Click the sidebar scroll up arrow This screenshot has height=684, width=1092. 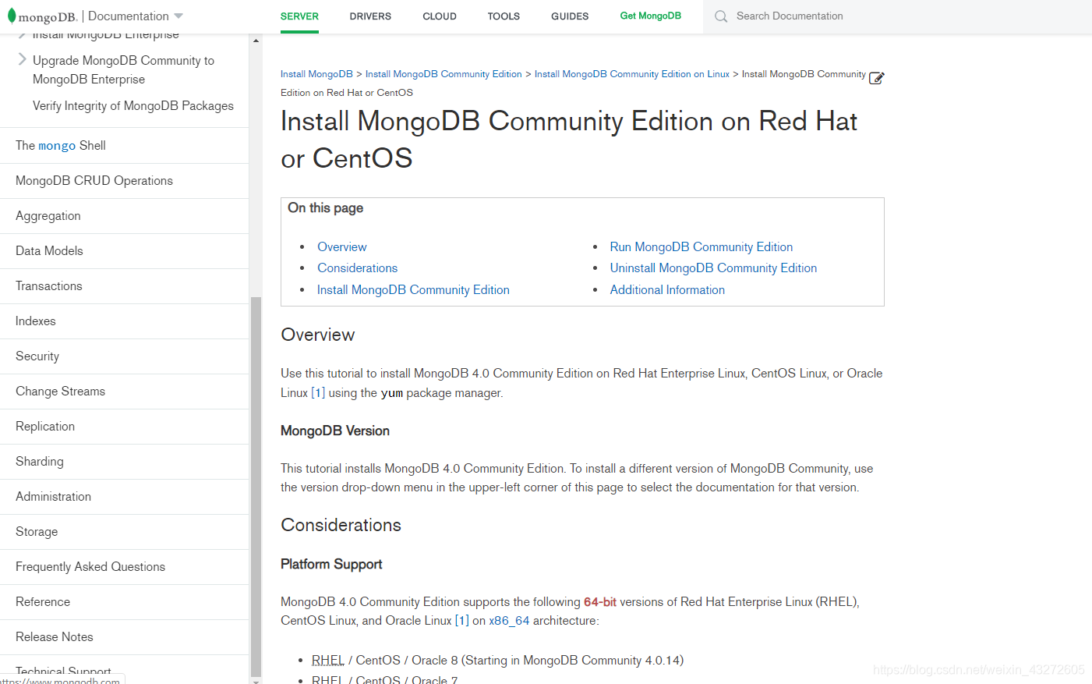(x=256, y=41)
